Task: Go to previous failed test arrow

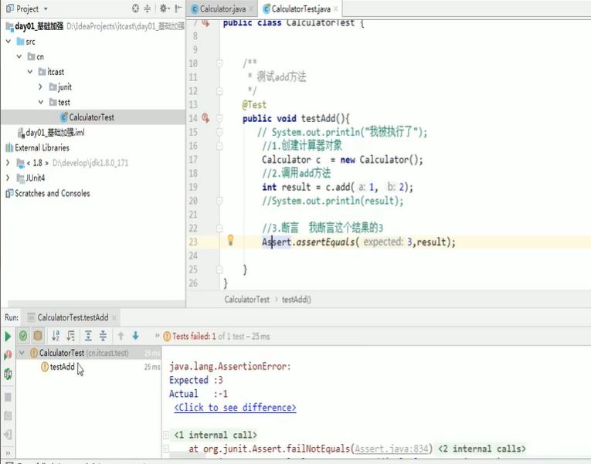Action: (121, 336)
